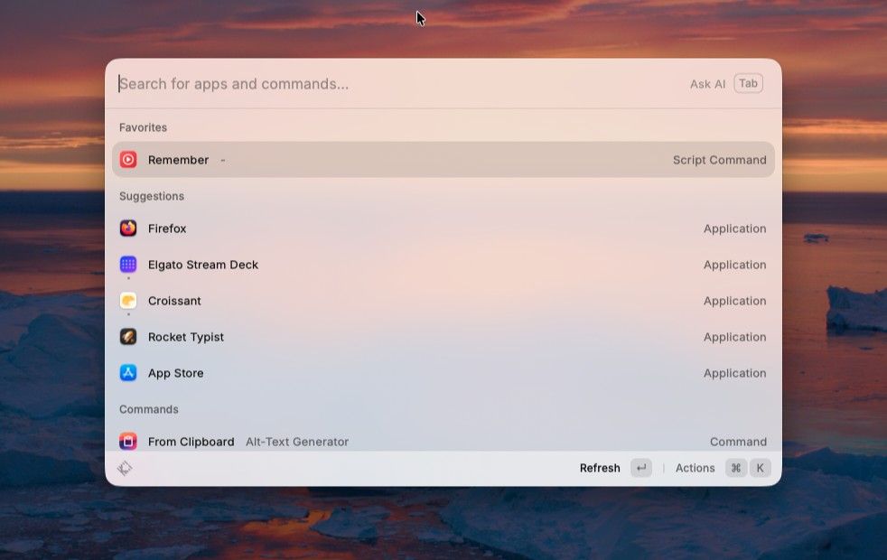Click the K key badge beside Actions
The height and width of the screenshot is (560, 887).
coord(761,468)
